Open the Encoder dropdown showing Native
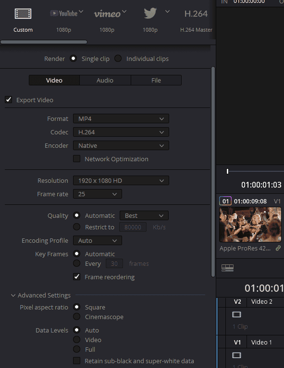 [x=121, y=145]
